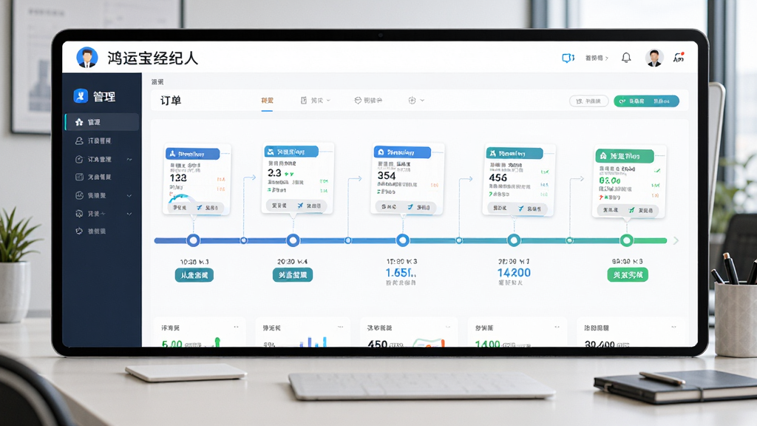
Task: Click the teal button under the 20:20 timestamp
Action: pyautogui.click(x=293, y=275)
